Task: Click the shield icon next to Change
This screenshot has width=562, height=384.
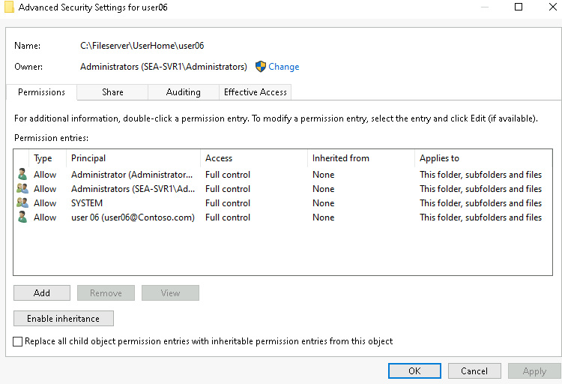Action: click(261, 67)
